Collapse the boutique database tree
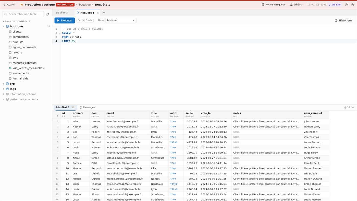This screenshot has width=357, height=201. (4, 27)
